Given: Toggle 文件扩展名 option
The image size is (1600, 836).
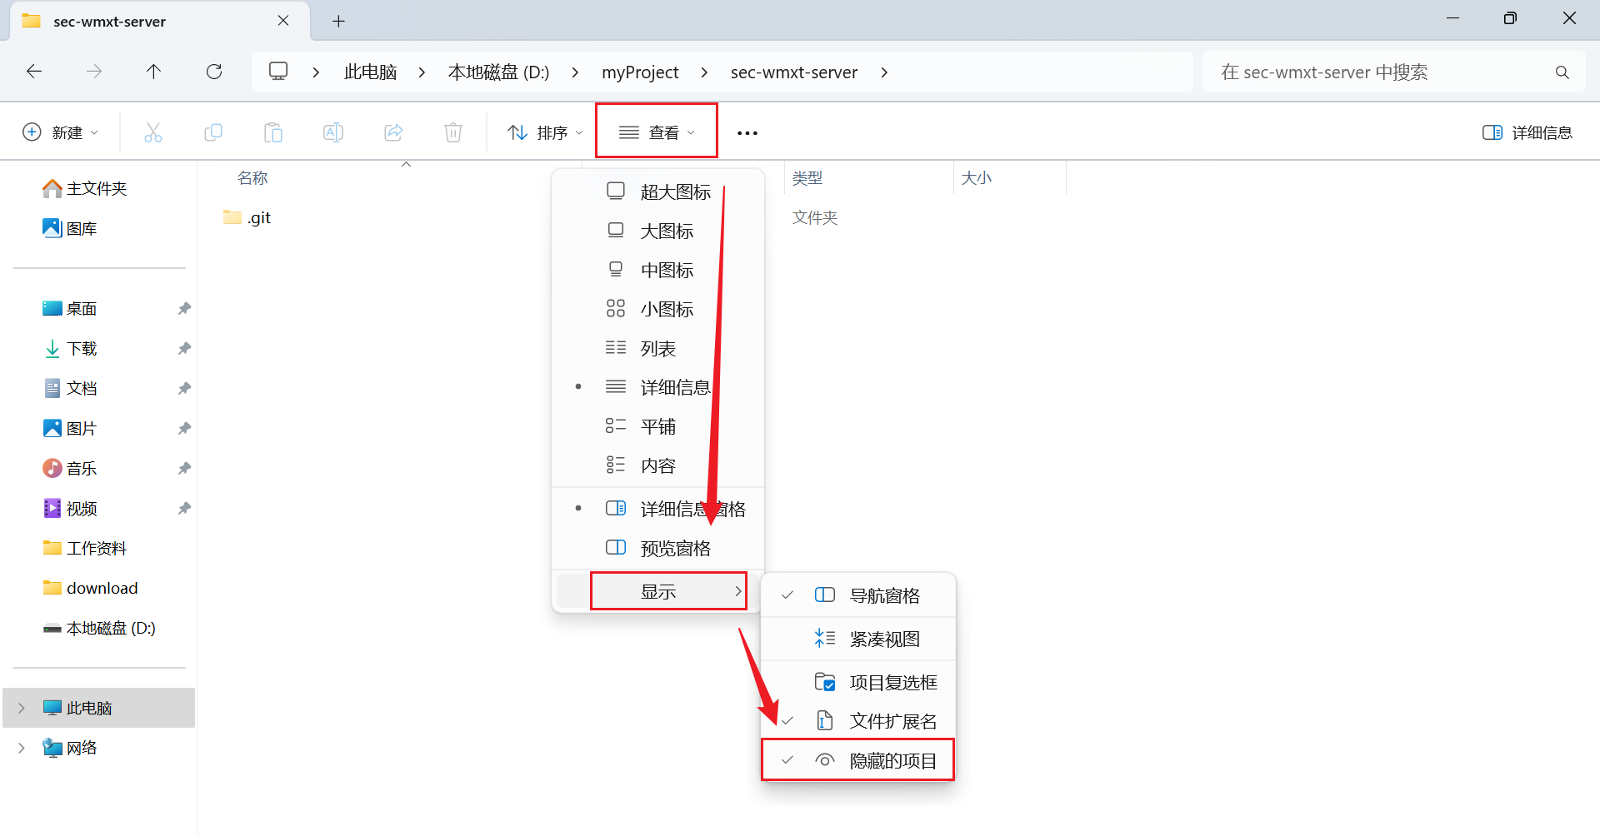Looking at the screenshot, I should pyautogui.click(x=858, y=721).
